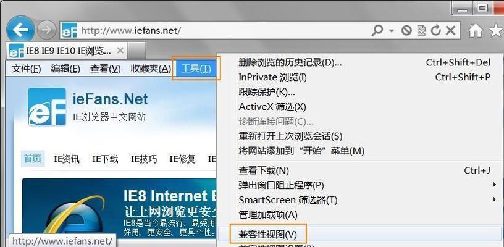
Task: Open the Home page icon
Action: pyautogui.click(x=476, y=30)
